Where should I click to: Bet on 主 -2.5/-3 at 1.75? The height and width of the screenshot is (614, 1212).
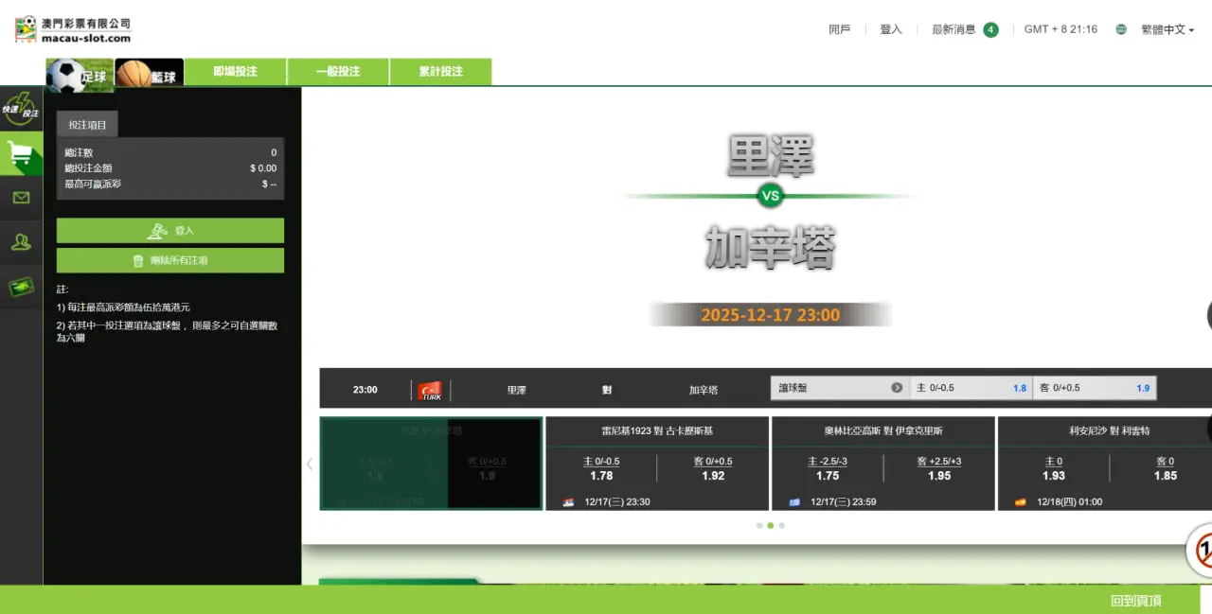click(828, 468)
